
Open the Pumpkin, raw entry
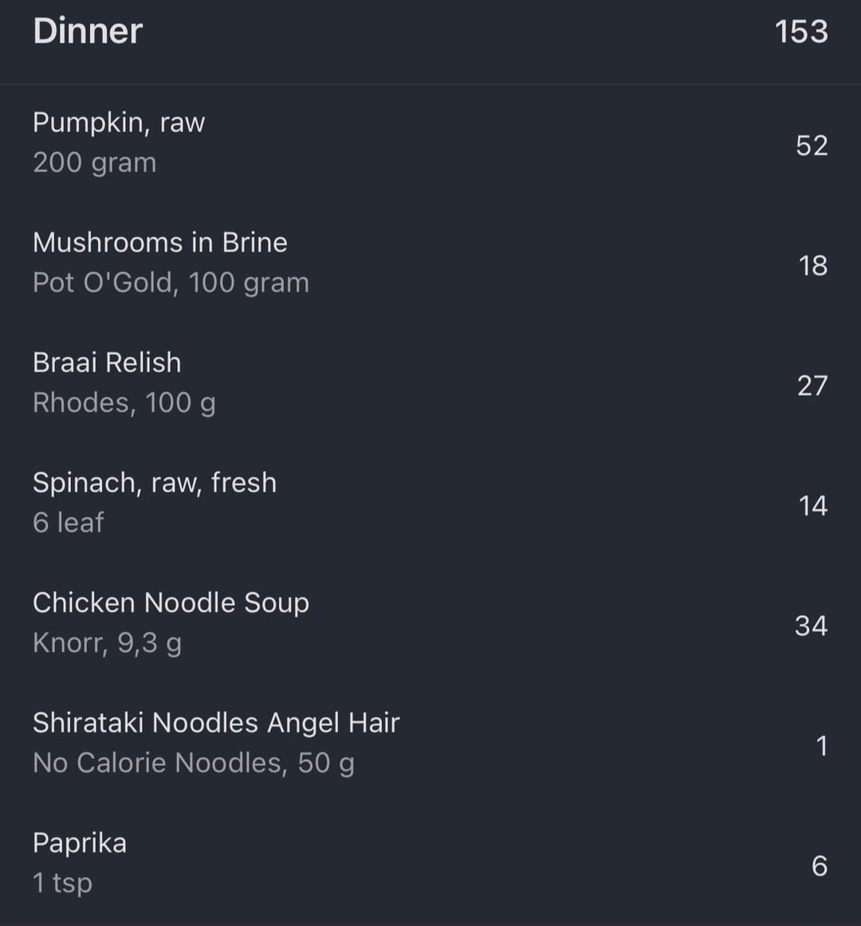(x=119, y=123)
